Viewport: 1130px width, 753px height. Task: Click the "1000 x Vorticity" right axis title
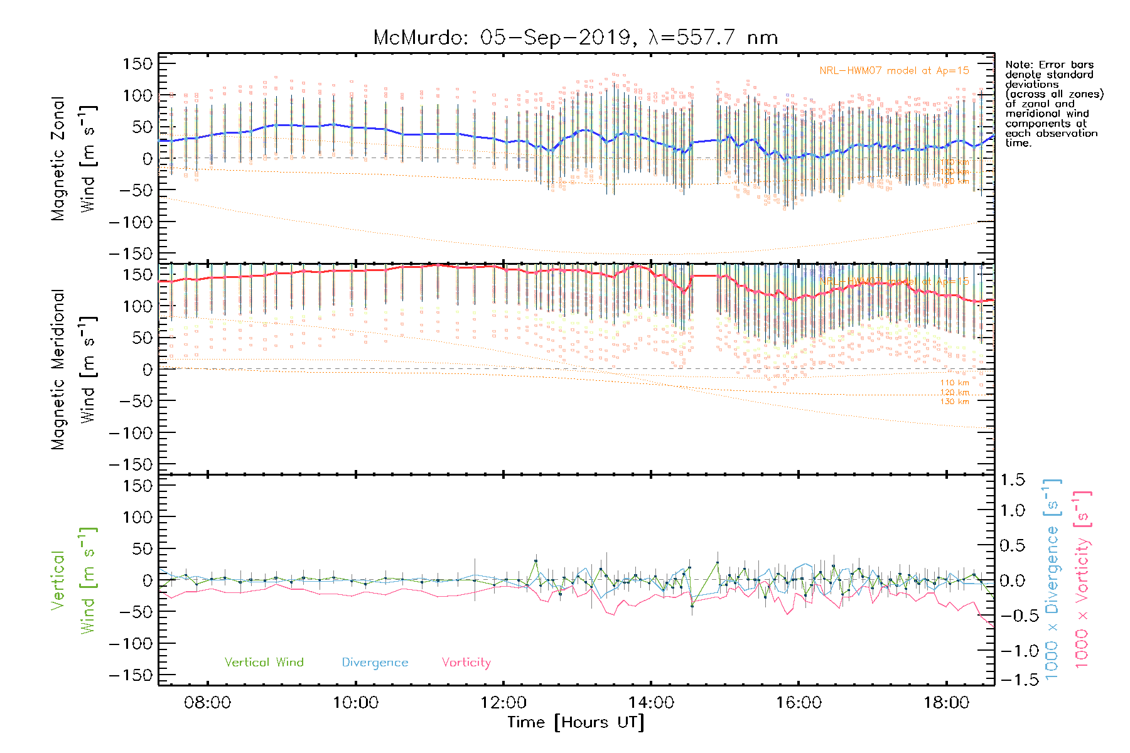[1082, 579]
